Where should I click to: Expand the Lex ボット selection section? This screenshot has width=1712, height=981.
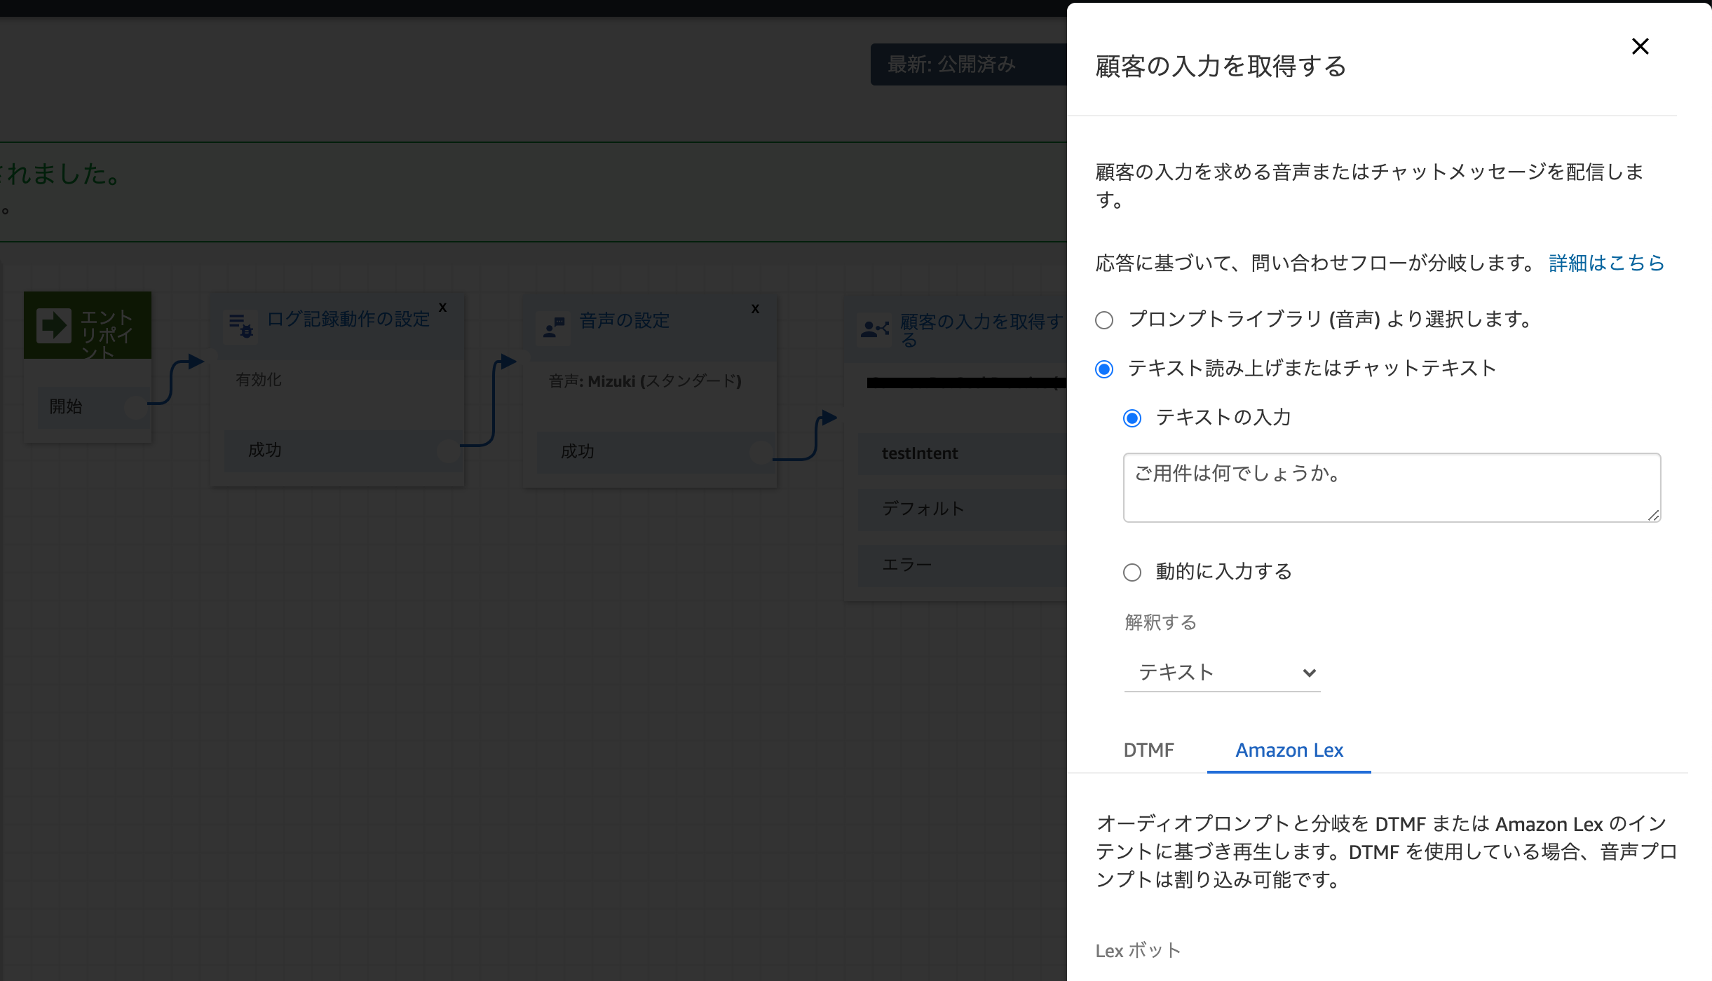(1138, 950)
